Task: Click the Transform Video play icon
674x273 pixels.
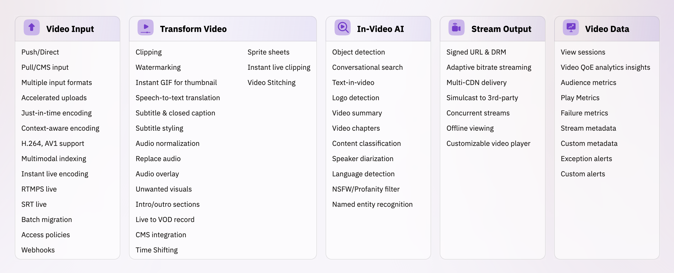Action: 145,27
